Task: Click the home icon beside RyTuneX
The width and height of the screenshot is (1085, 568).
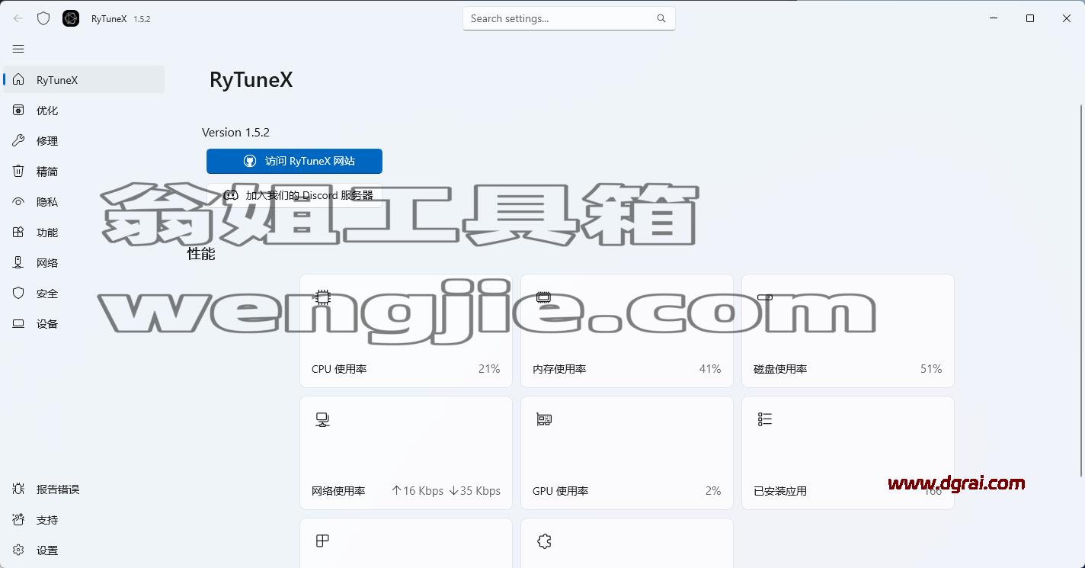Action: coord(18,79)
